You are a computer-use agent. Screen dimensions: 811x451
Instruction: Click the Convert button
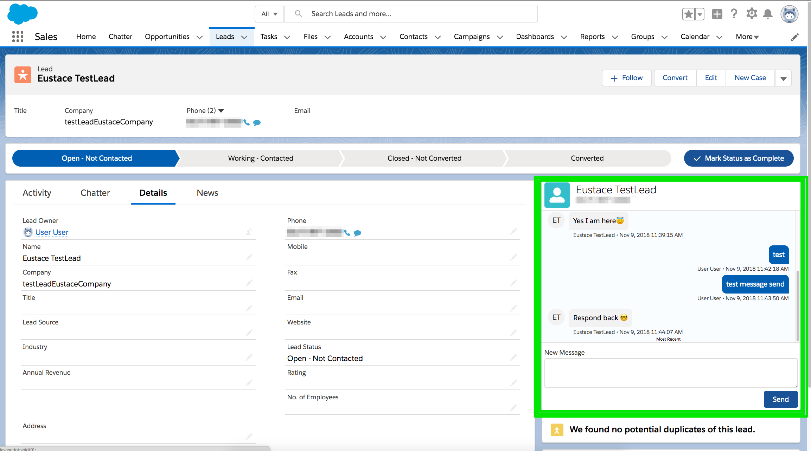[675, 78]
